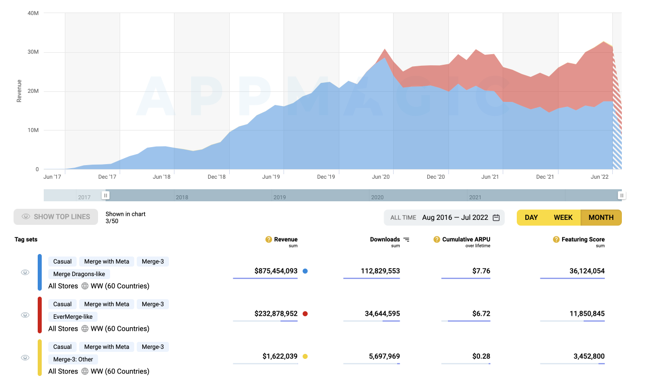Viewport: 649px width, 382px height.
Task: Click the Revenue help question-mark icon
Action: point(268,239)
